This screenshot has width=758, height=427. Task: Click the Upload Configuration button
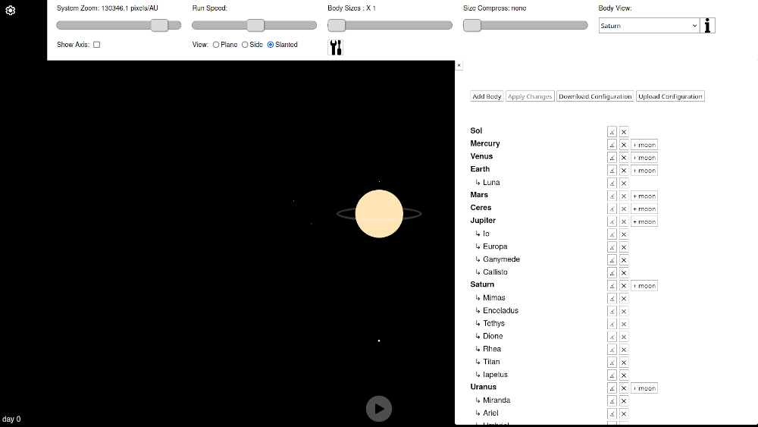[670, 96]
